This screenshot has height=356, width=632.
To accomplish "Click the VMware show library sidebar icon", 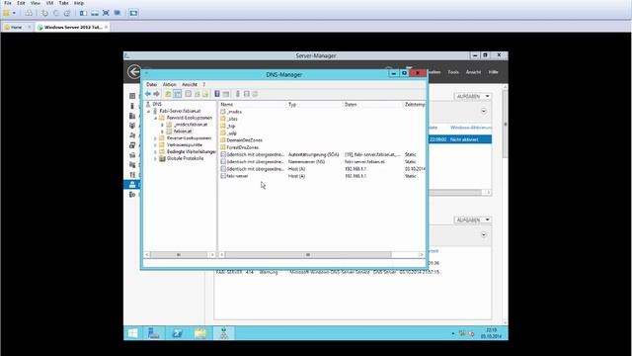I will pyautogui.click(x=83, y=13).
